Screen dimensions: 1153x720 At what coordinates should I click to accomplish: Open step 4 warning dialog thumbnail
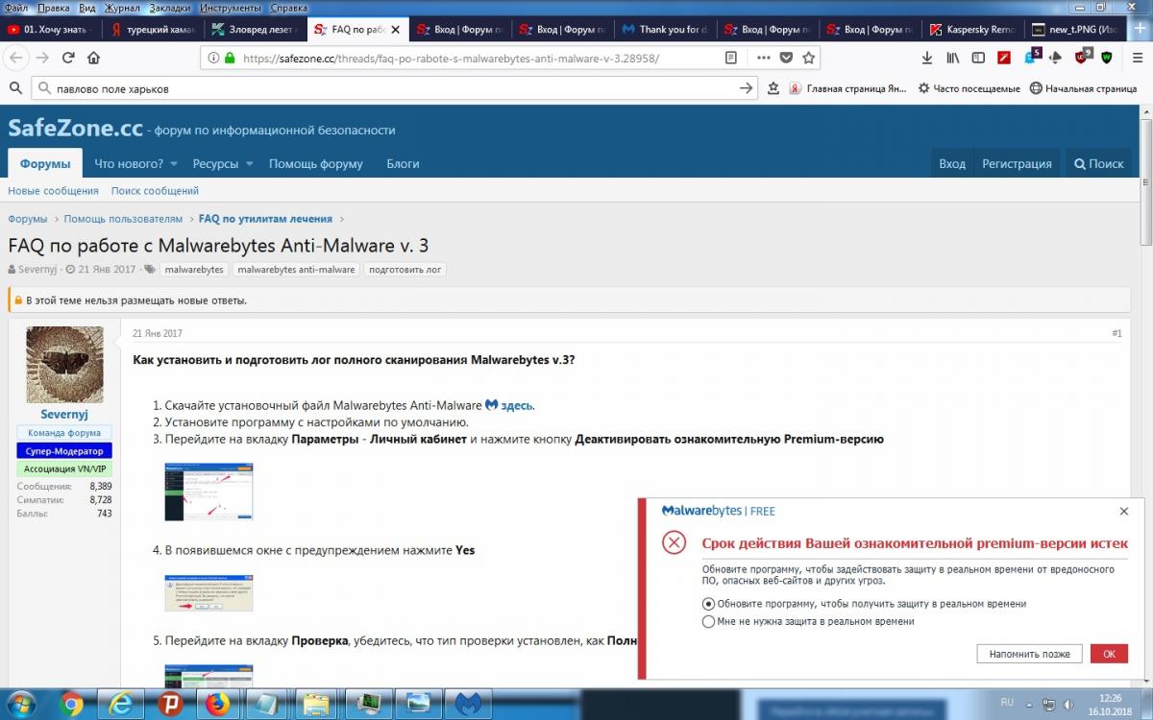click(x=209, y=592)
